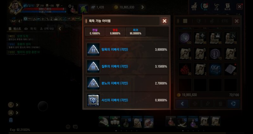This screenshot has width=253, height=134.
Task: Filter by 영웅 9.90000% rarity button
Action: (115, 32)
